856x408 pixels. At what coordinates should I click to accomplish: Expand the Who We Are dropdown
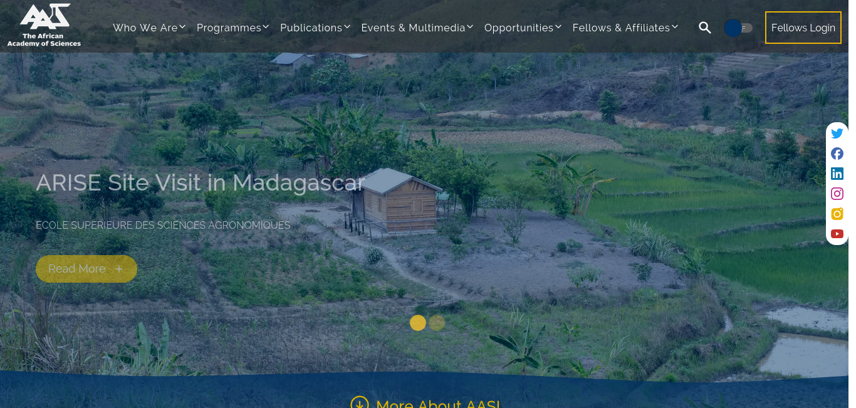(x=149, y=28)
